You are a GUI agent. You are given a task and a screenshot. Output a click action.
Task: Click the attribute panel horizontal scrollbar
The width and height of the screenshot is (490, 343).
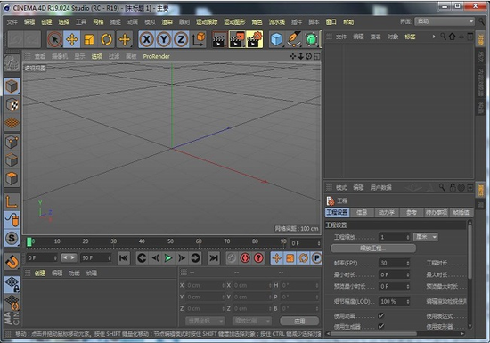coord(374,333)
